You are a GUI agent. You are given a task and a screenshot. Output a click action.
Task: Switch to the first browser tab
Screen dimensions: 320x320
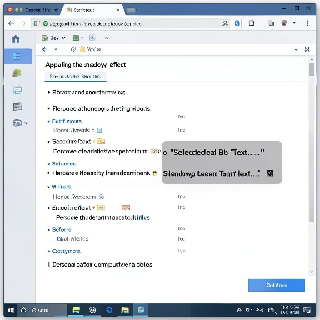[x=32, y=10]
